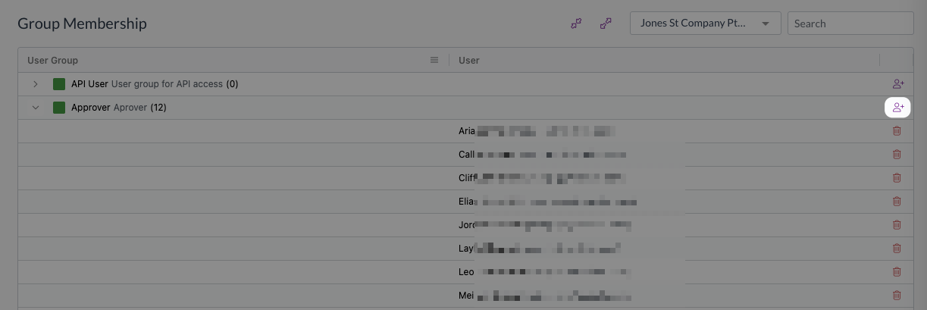Screen dimensions: 927x310
Task: Open the User Group column menu
Action: click(434, 60)
